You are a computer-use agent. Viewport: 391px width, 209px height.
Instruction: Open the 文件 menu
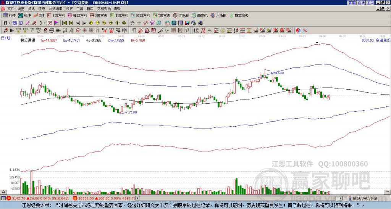pyautogui.click(x=11, y=9)
